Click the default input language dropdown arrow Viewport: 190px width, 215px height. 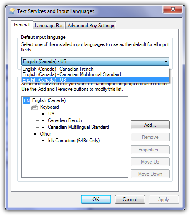coord(166,61)
